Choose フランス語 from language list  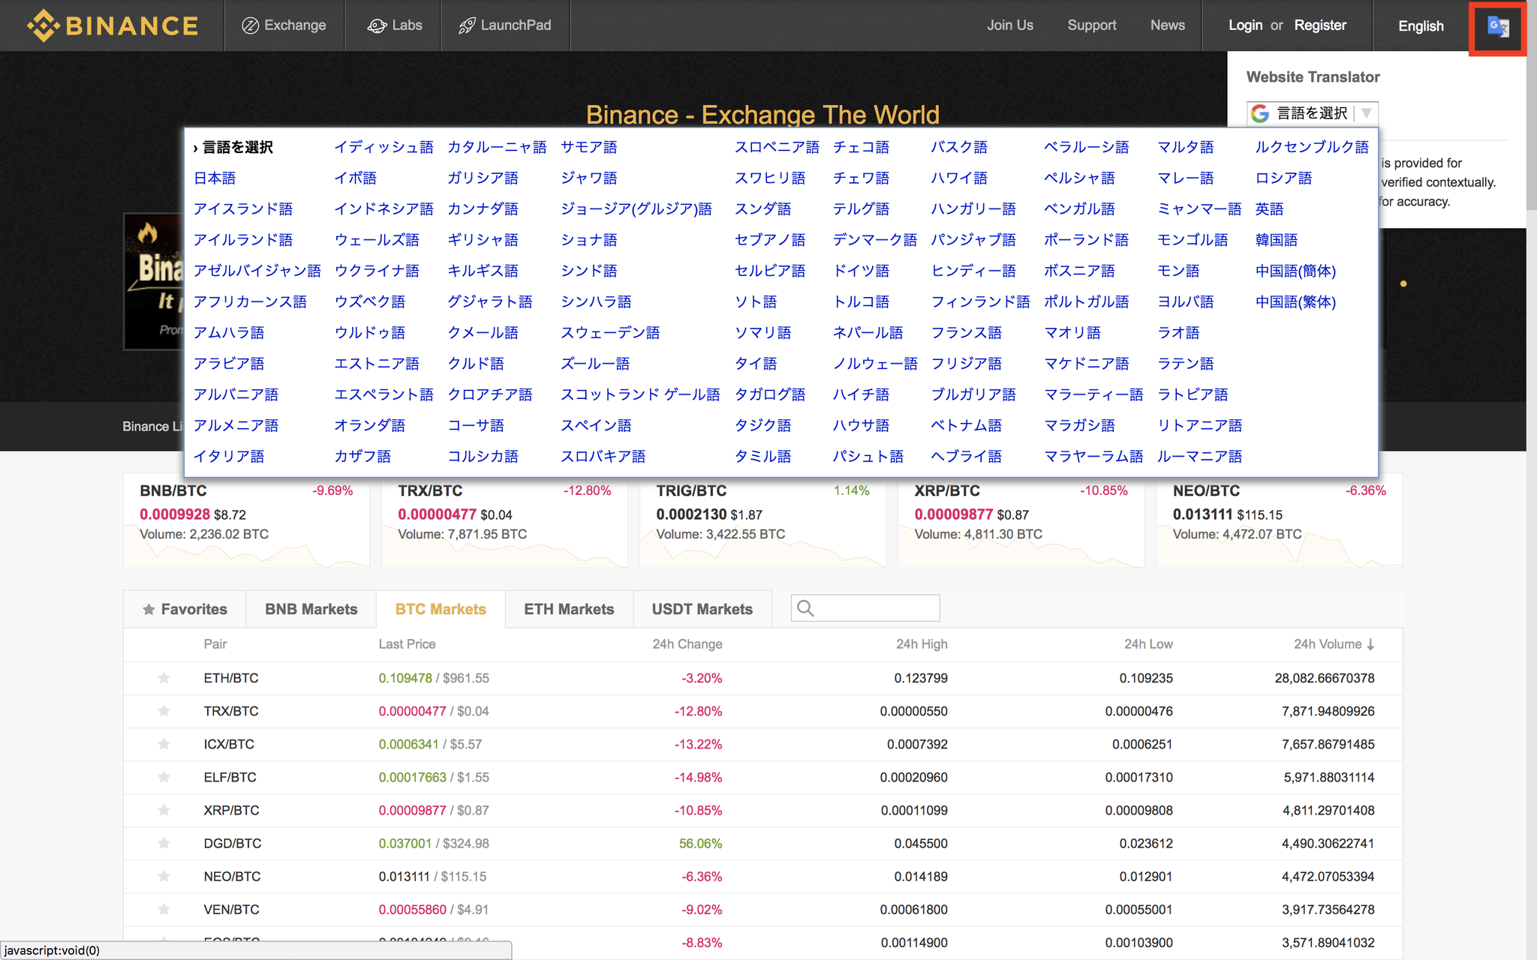coord(966,332)
